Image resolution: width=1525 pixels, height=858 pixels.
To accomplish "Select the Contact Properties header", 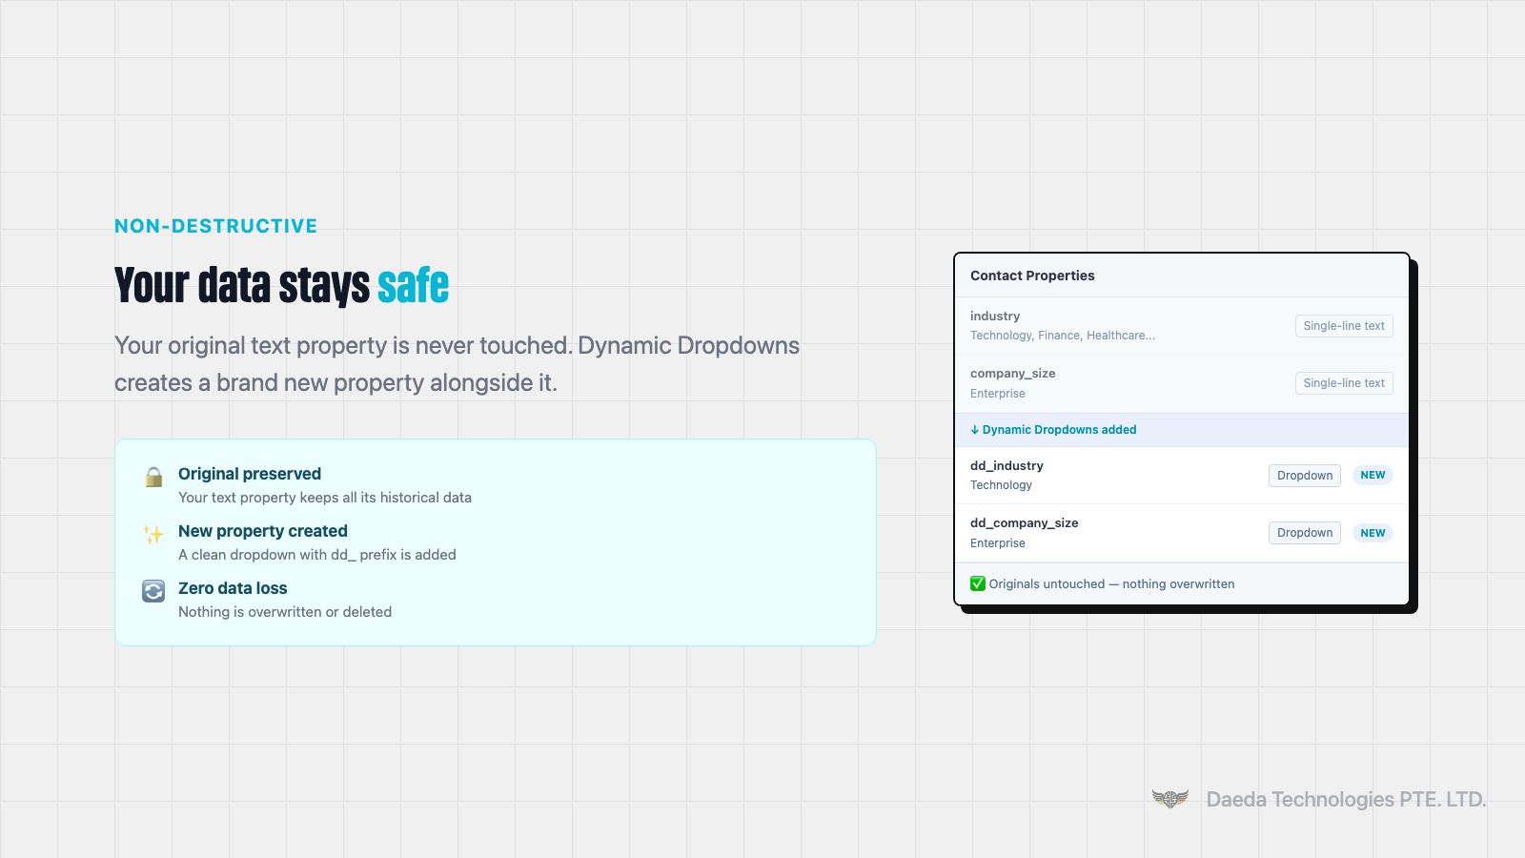I will [x=1032, y=276].
